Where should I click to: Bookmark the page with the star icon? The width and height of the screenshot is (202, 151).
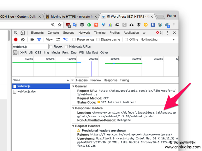tap(60, 25)
